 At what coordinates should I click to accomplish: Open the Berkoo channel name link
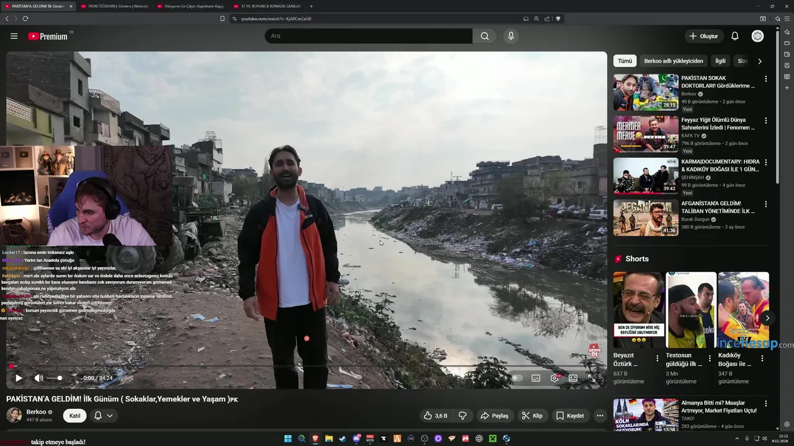[37, 412]
